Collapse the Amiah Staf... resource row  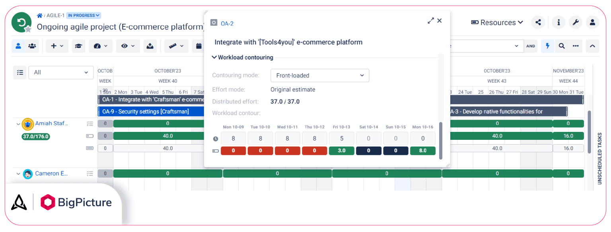tap(18, 124)
